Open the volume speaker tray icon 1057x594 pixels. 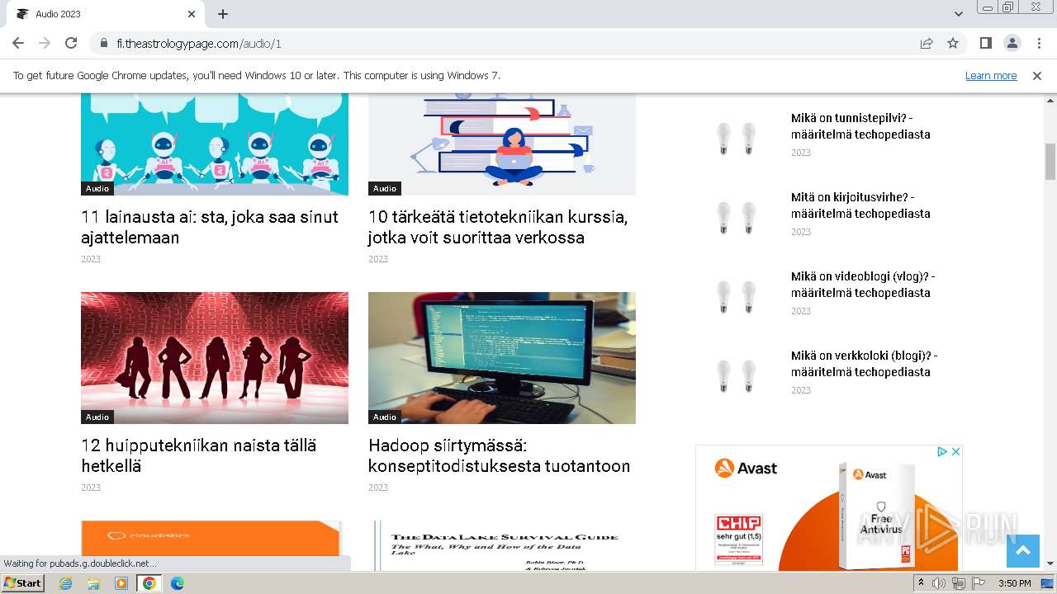tap(939, 583)
